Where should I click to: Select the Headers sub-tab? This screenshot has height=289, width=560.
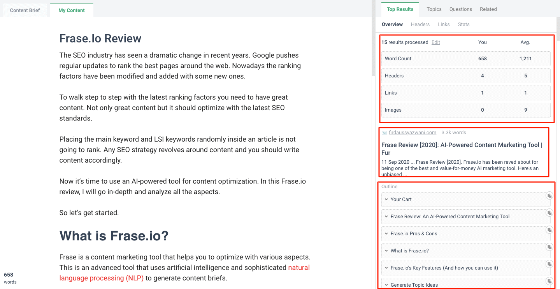[x=420, y=24]
